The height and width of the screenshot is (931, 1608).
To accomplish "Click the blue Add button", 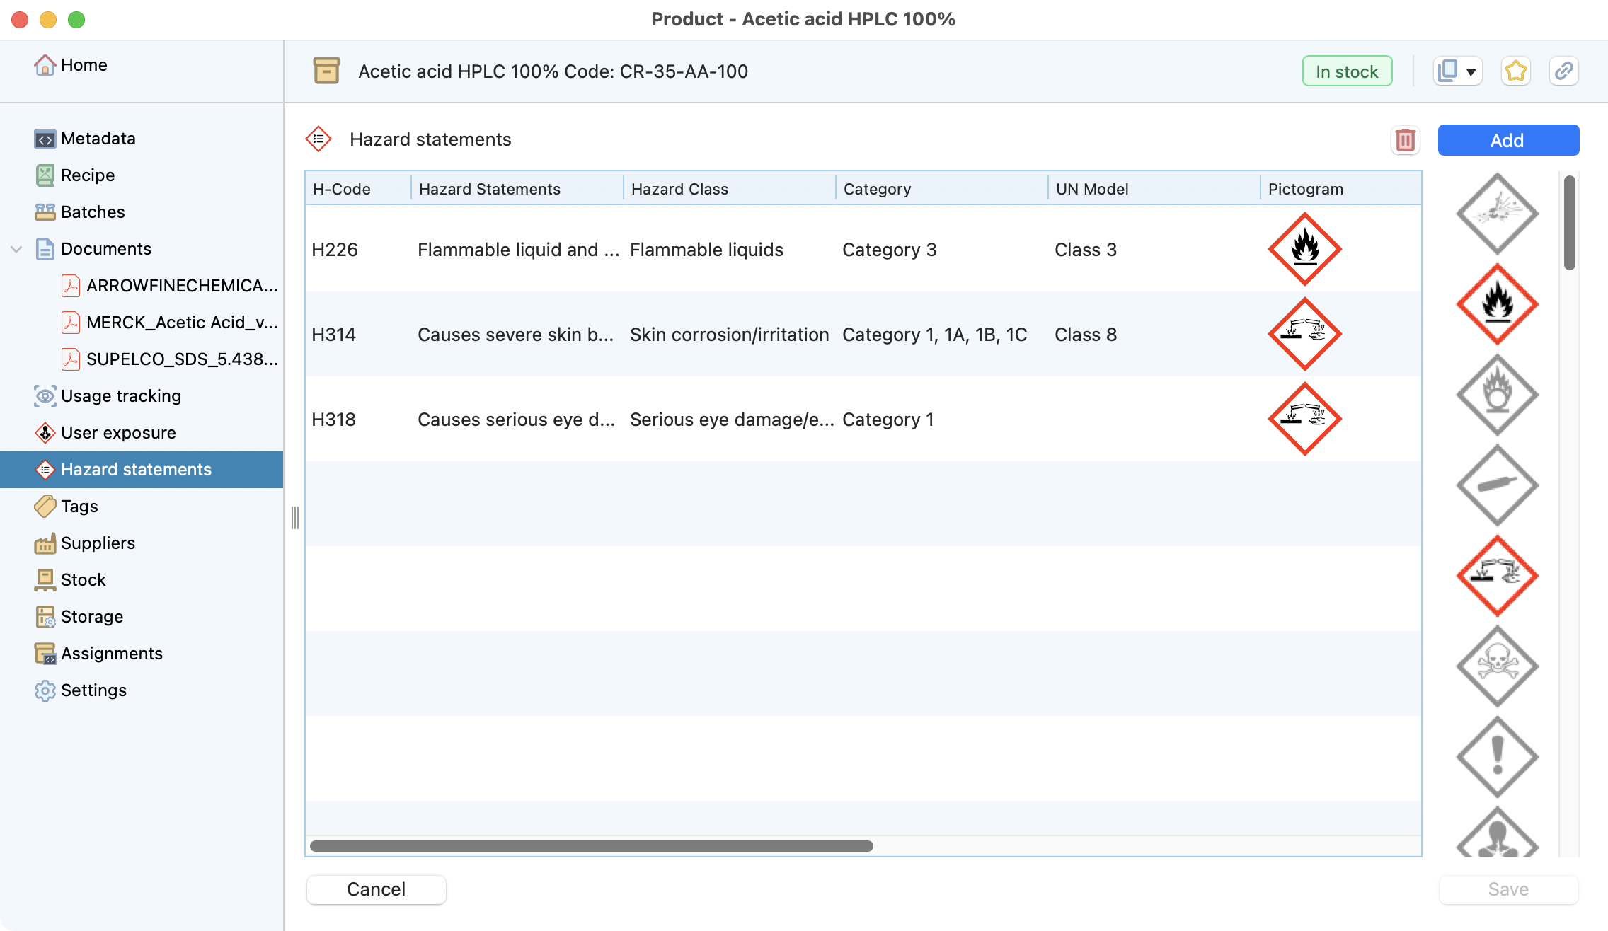I will pos(1507,140).
